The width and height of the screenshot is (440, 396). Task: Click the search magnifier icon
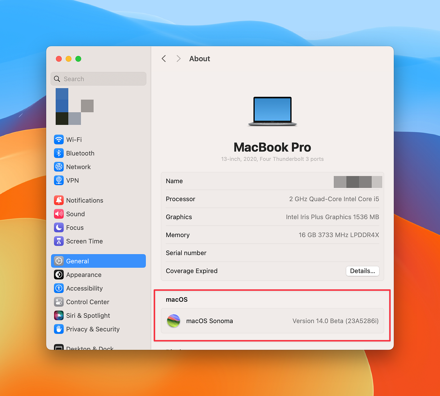pos(57,79)
